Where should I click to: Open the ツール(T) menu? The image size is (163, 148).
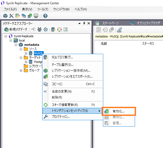click(x=43, y=9)
